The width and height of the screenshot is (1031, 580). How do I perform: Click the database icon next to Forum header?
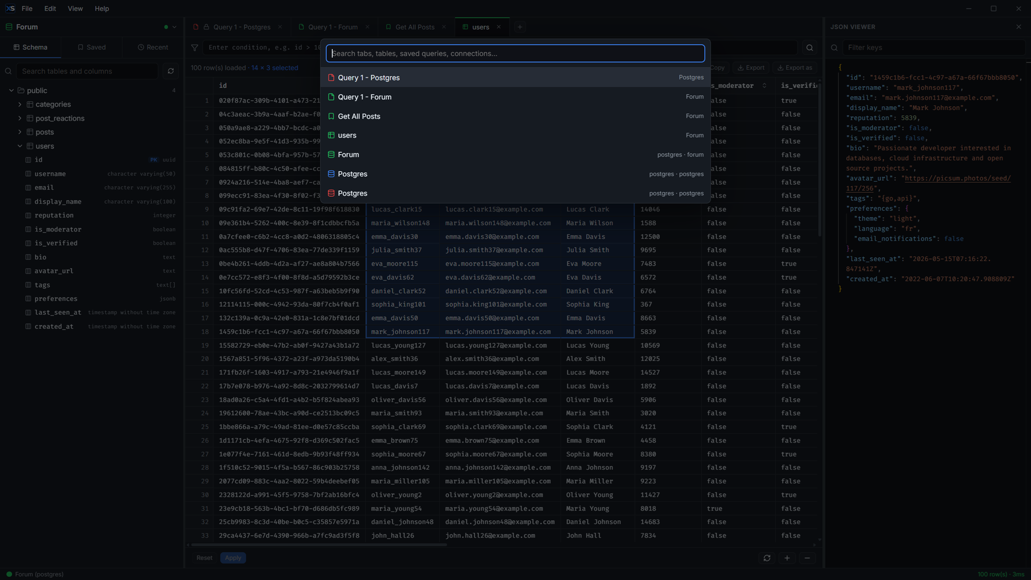point(9,27)
